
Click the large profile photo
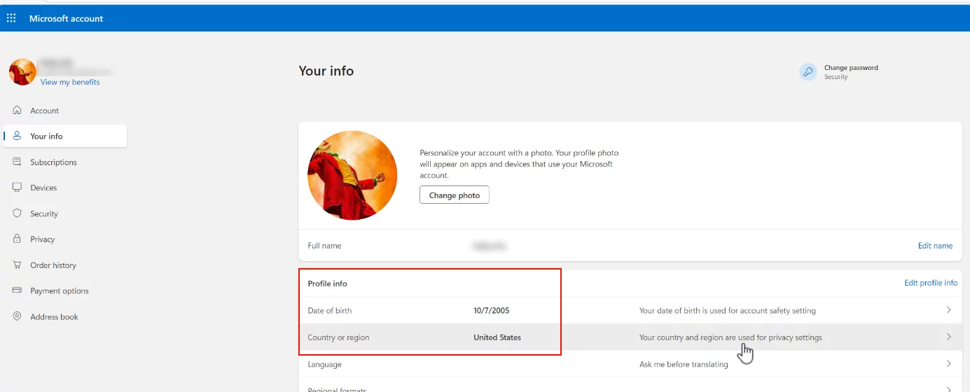click(x=352, y=176)
